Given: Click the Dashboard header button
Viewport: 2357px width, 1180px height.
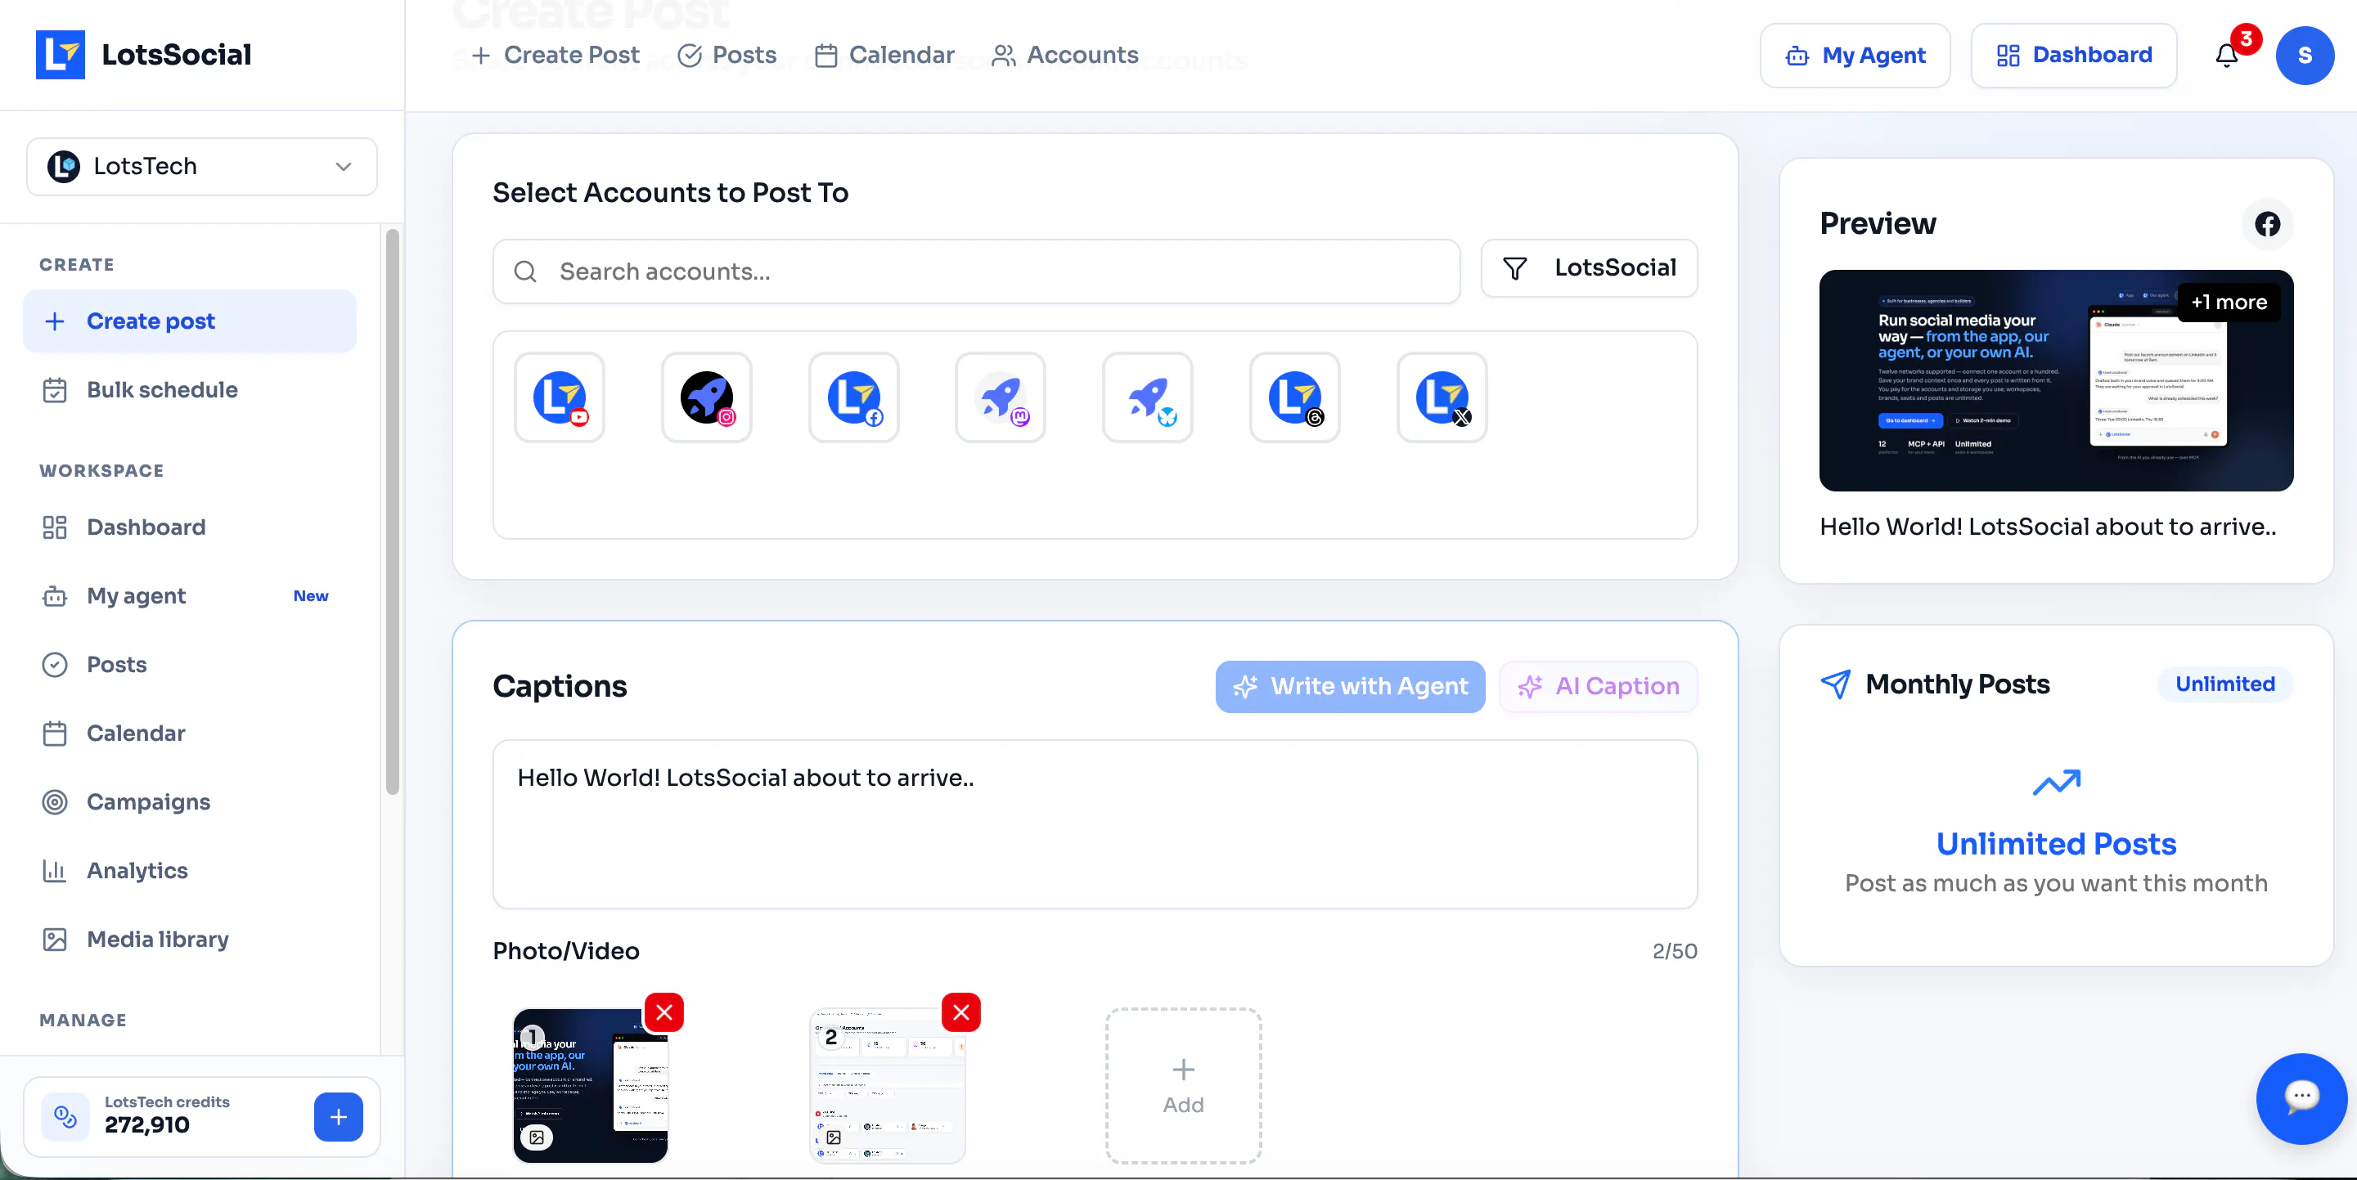Looking at the screenshot, I should click(2073, 56).
